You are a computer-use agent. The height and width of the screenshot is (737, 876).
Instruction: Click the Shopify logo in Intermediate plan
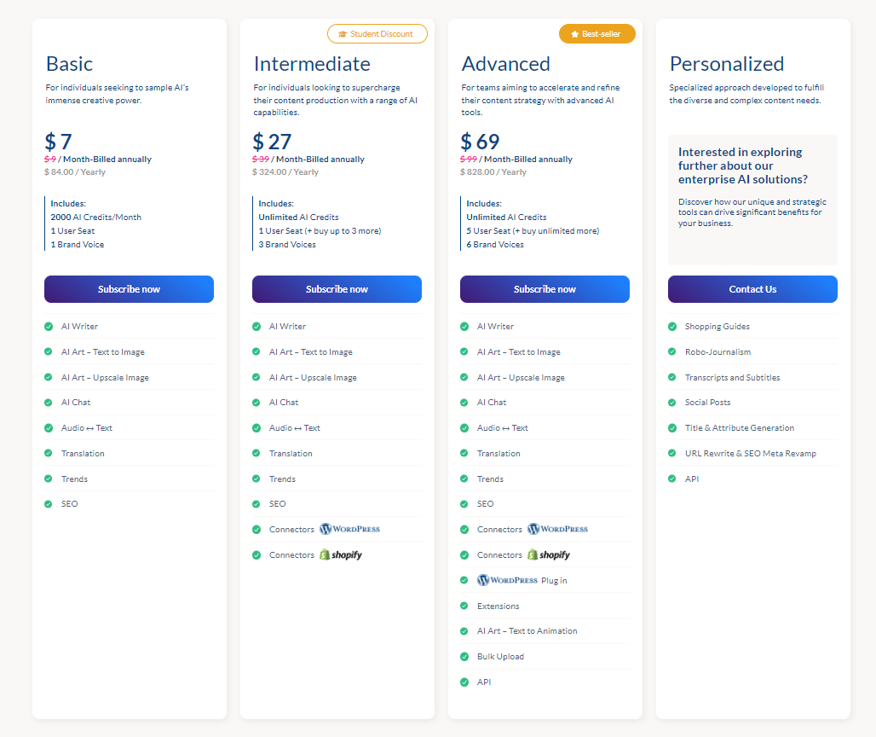[341, 554]
